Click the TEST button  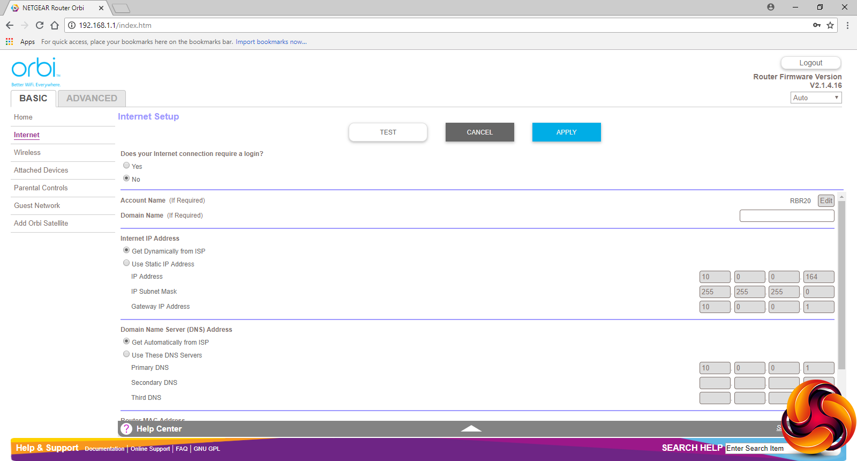tap(388, 132)
